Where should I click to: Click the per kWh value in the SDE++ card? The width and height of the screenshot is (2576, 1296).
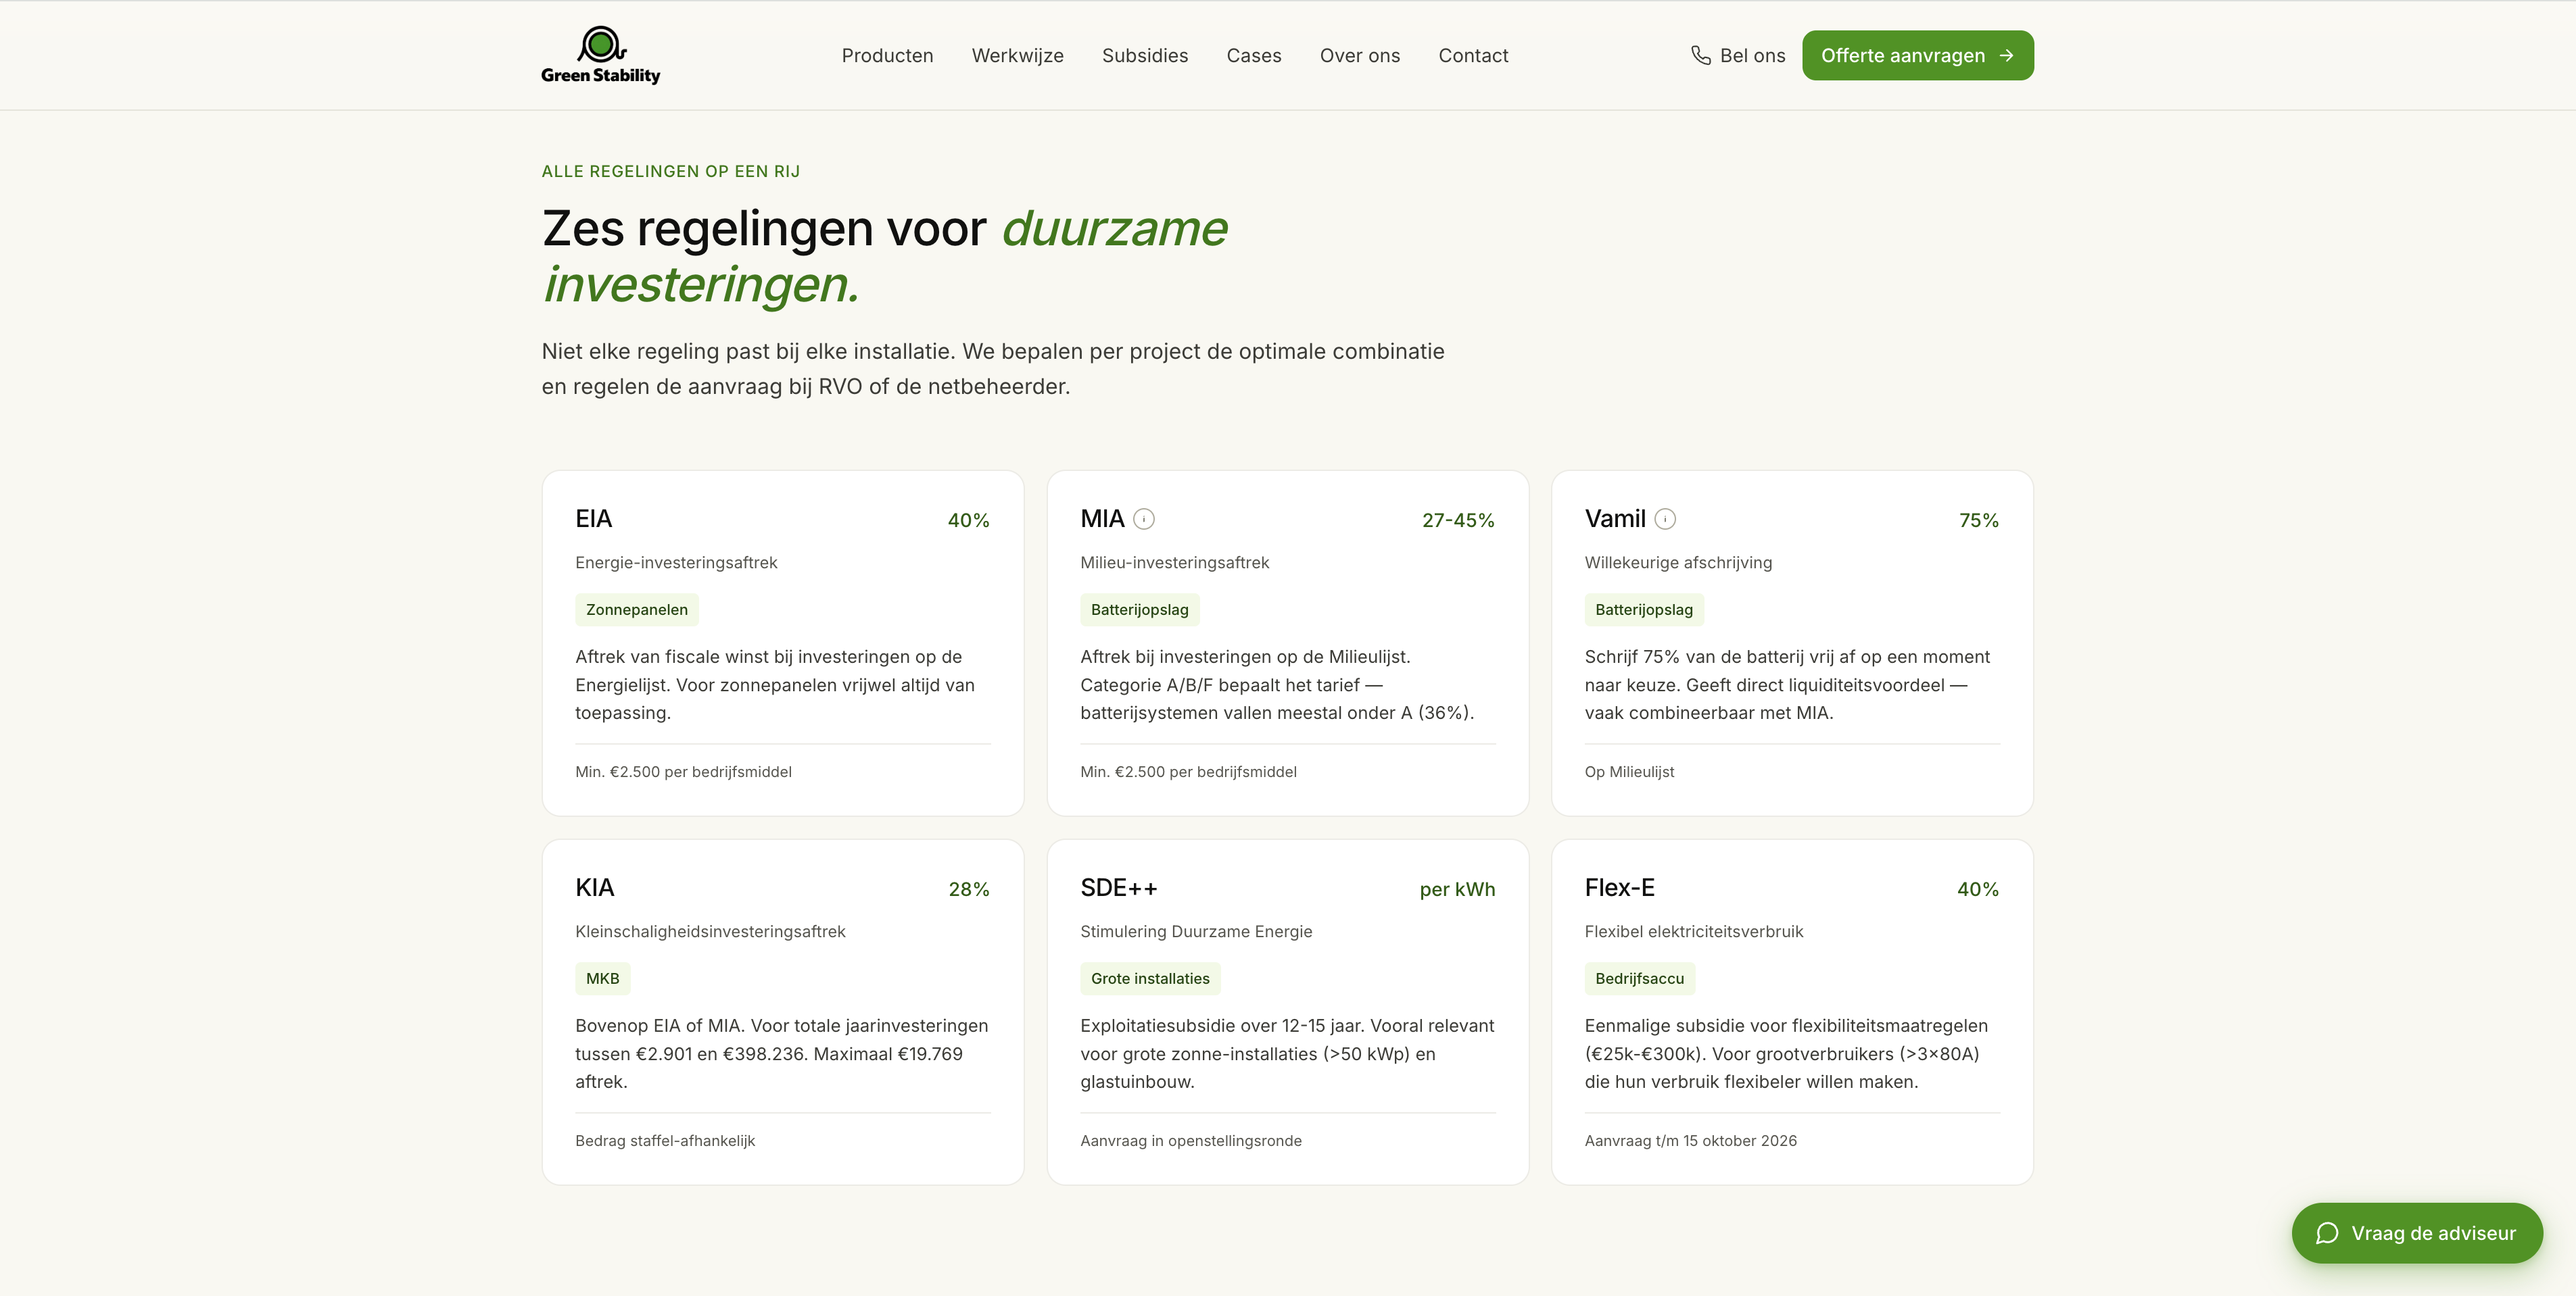pyautogui.click(x=1457, y=889)
